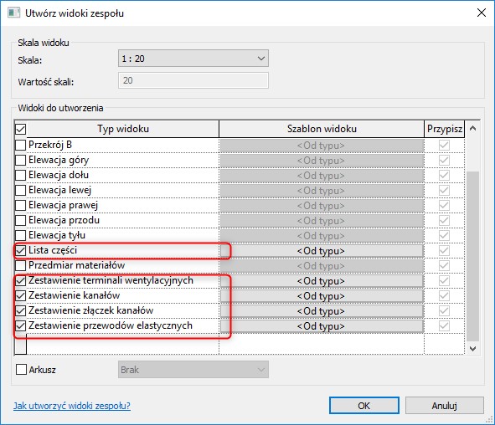The width and height of the screenshot is (495, 425).
Task: Click the Szablon widoku column header
Action: (x=322, y=129)
